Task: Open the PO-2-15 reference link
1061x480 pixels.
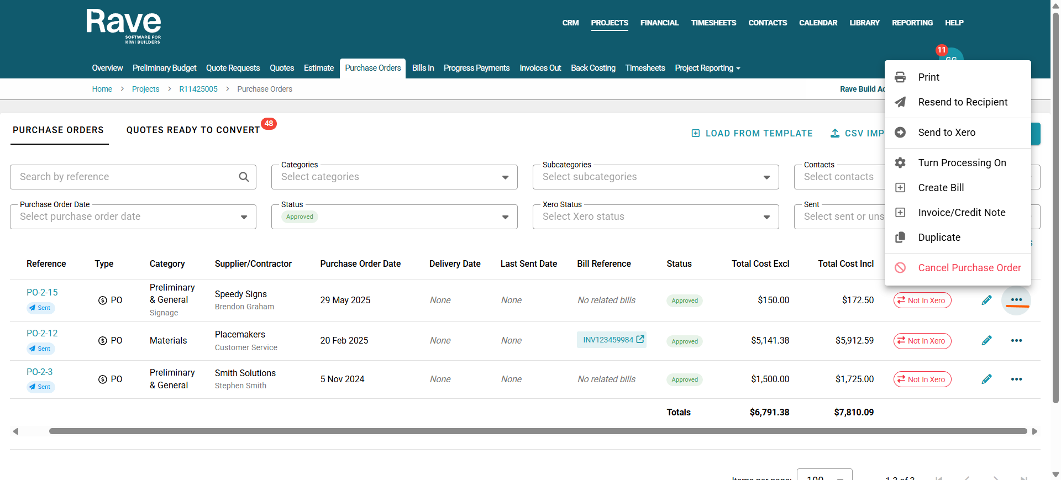Action: click(42, 292)
